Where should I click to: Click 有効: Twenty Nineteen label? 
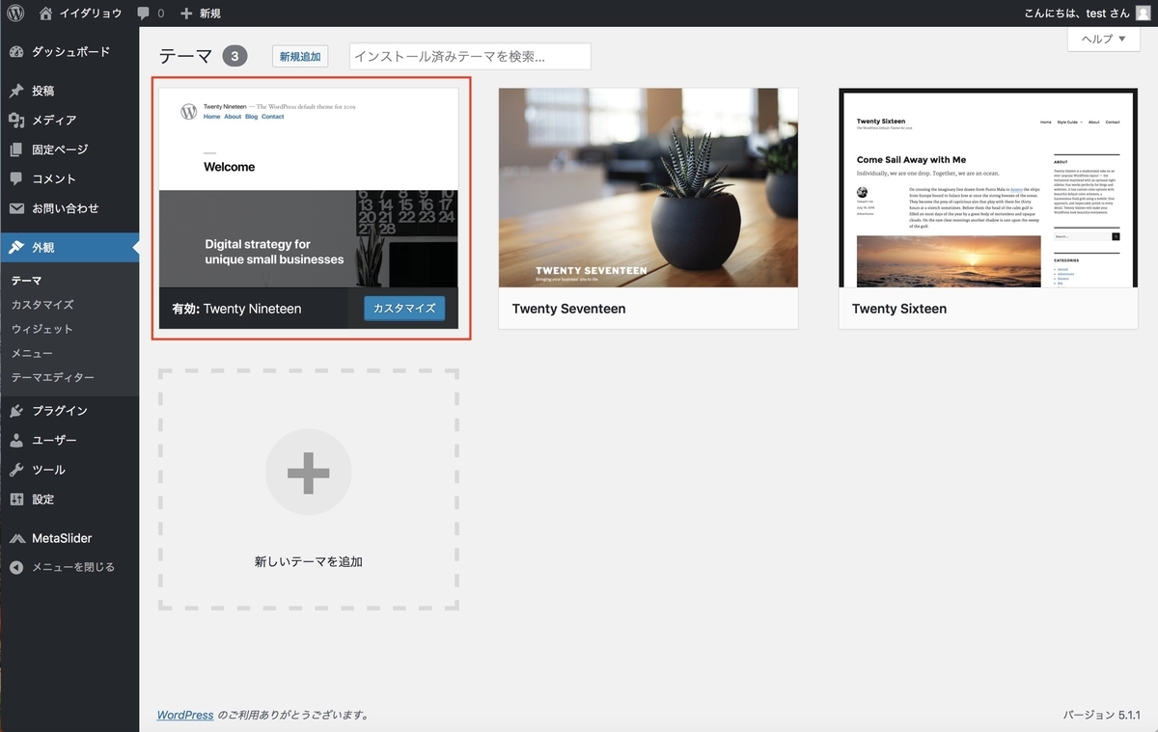click(x=236, y=309)
